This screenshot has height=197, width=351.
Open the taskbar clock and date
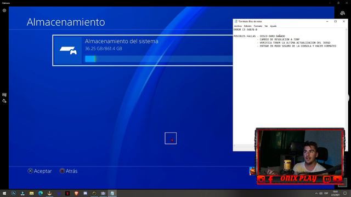pyautogui.click(x=335, y=193)
